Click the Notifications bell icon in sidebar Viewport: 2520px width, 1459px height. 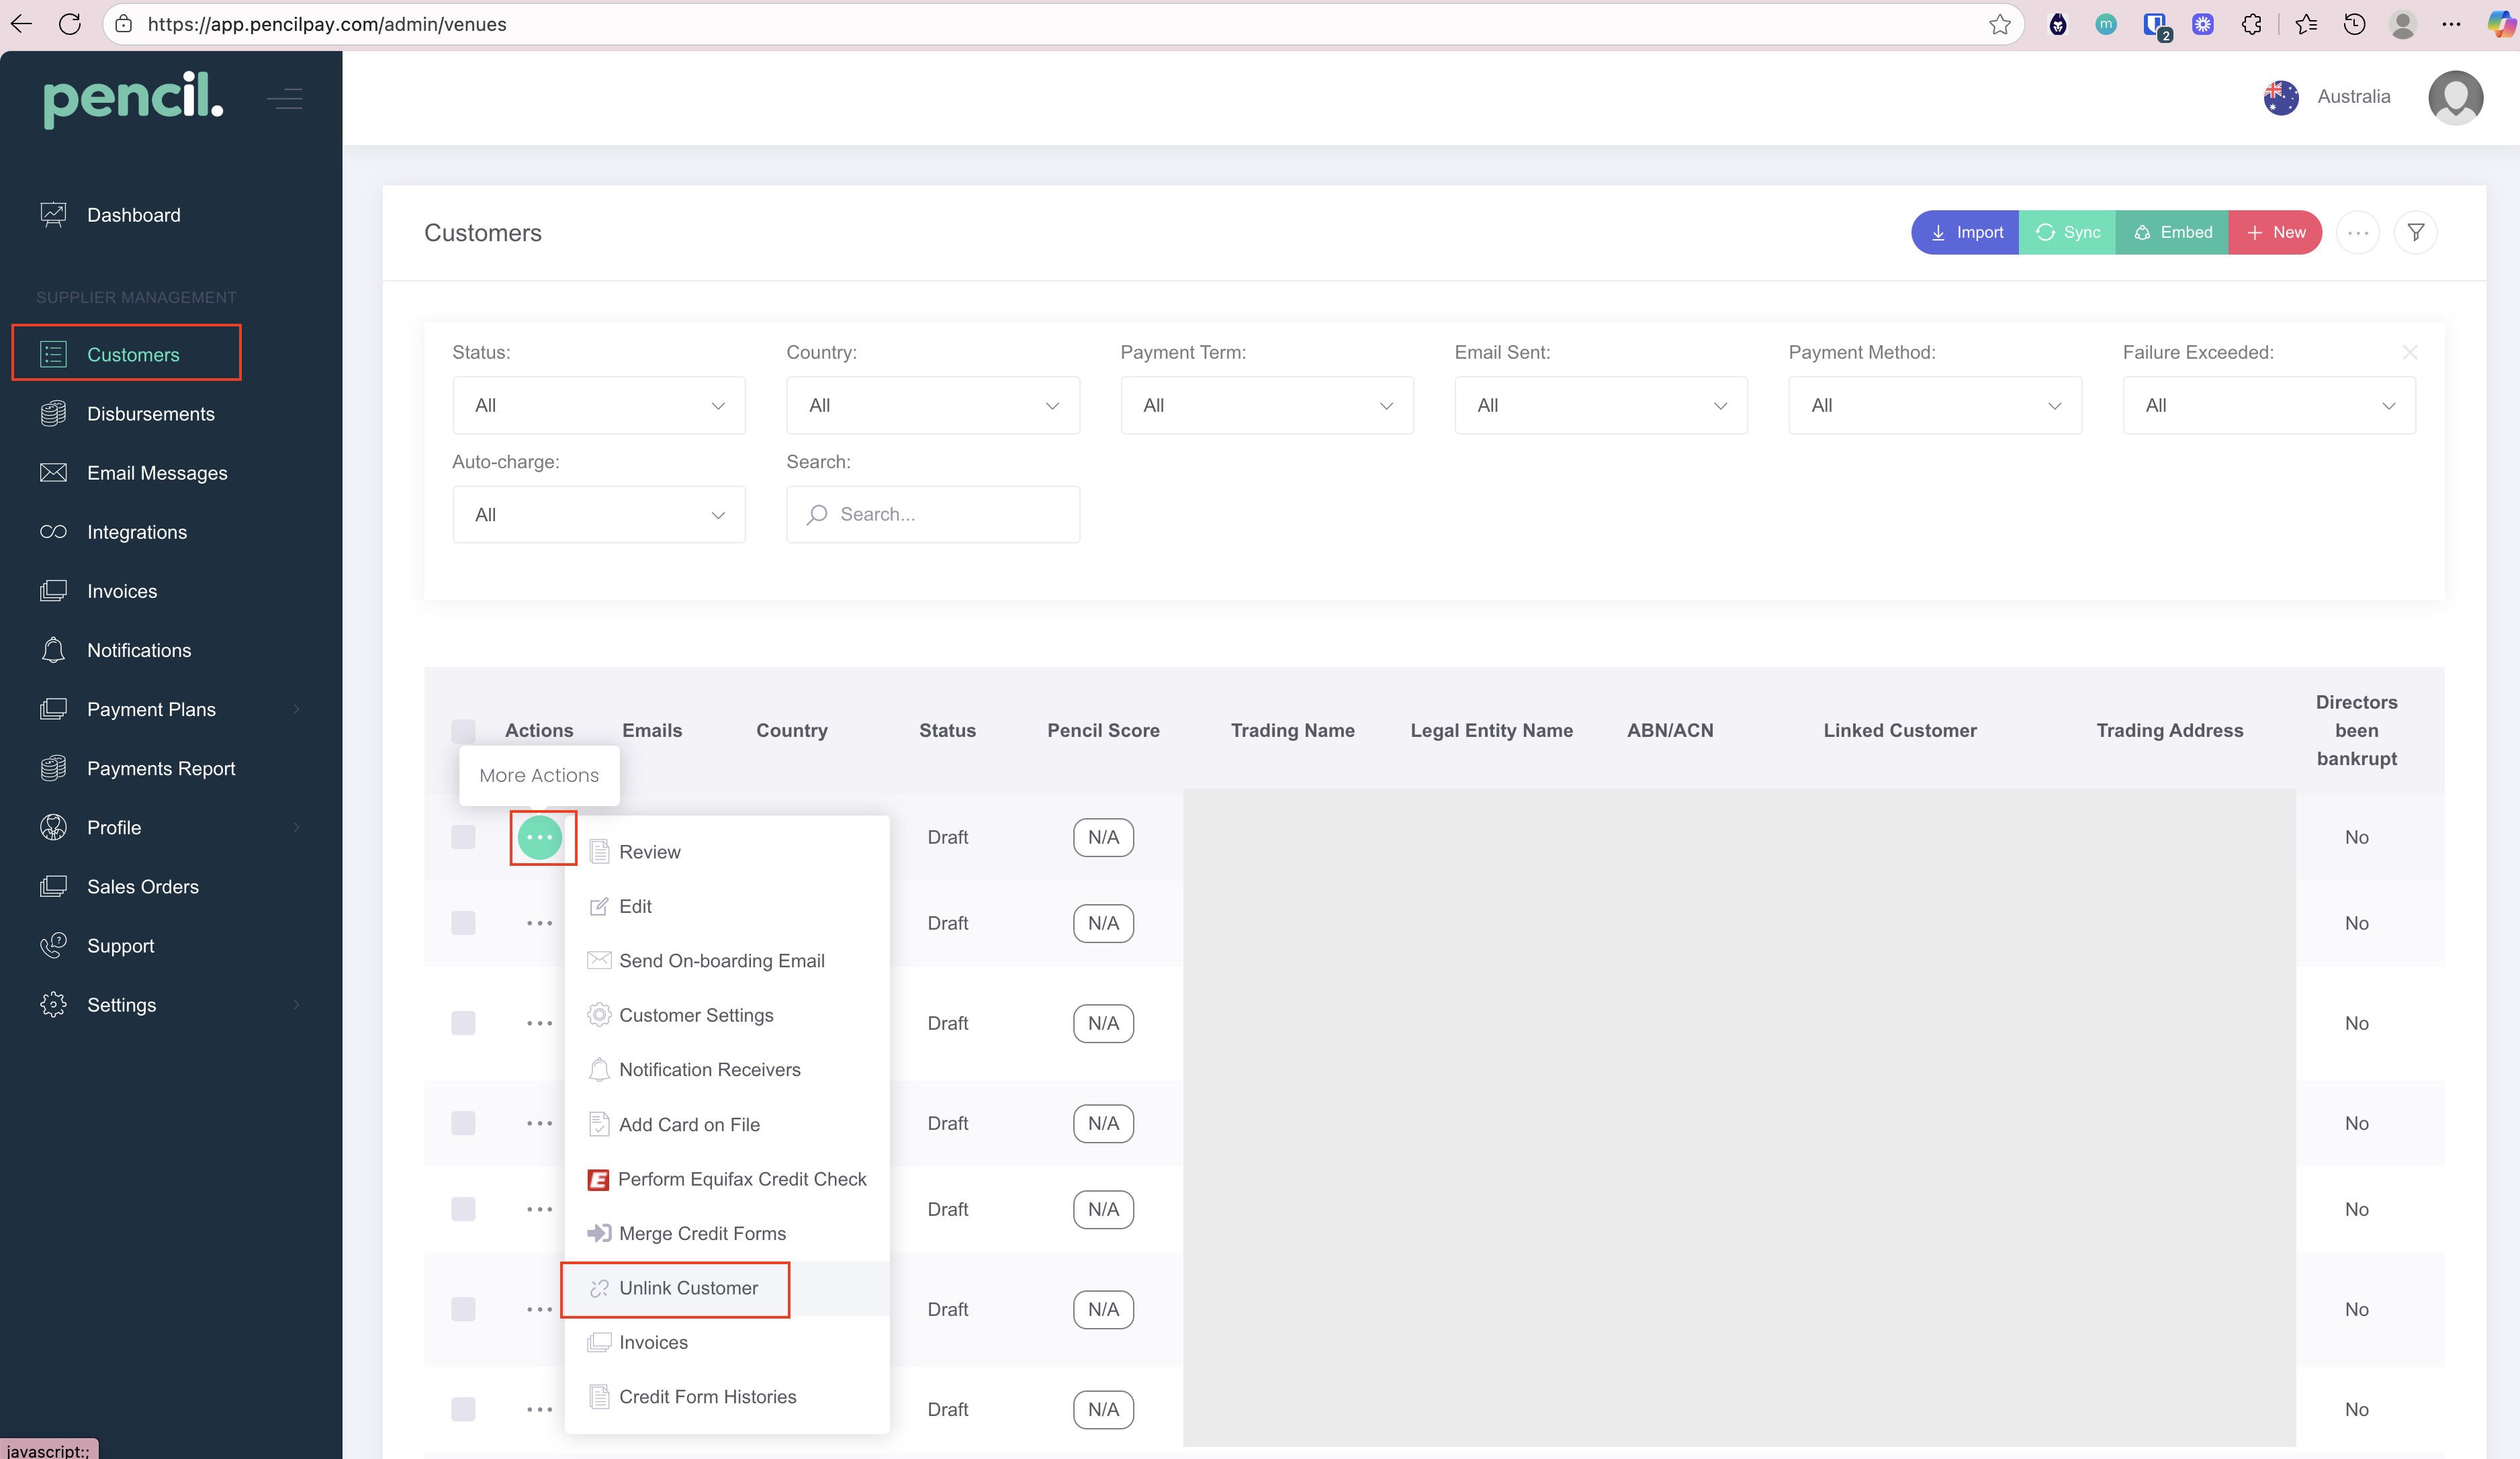point(53,650)
